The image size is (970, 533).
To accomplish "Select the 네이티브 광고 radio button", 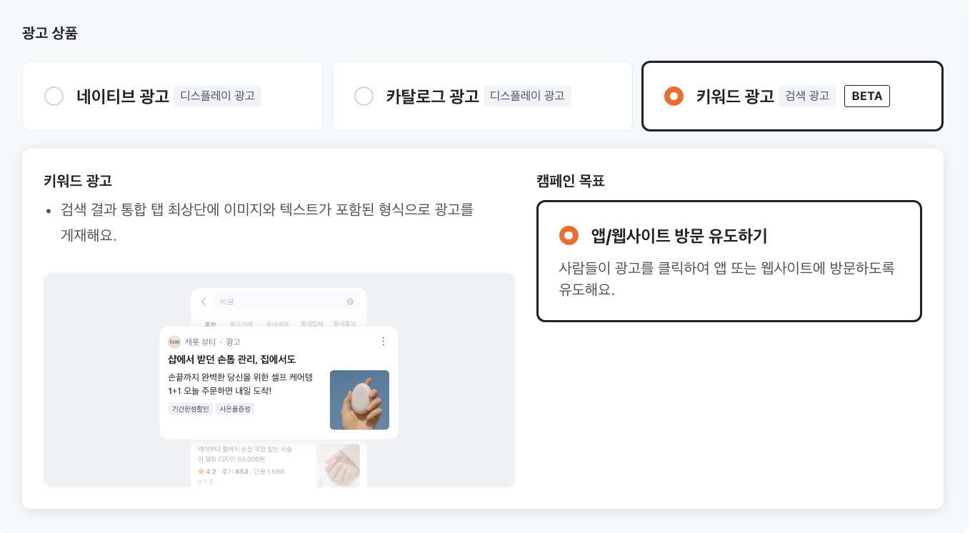I will click(54, 96).
